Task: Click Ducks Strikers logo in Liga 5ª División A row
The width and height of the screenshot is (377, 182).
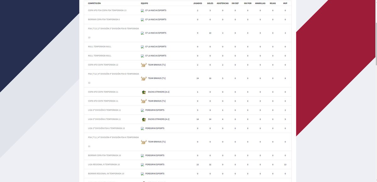Action: pos(144,119)
